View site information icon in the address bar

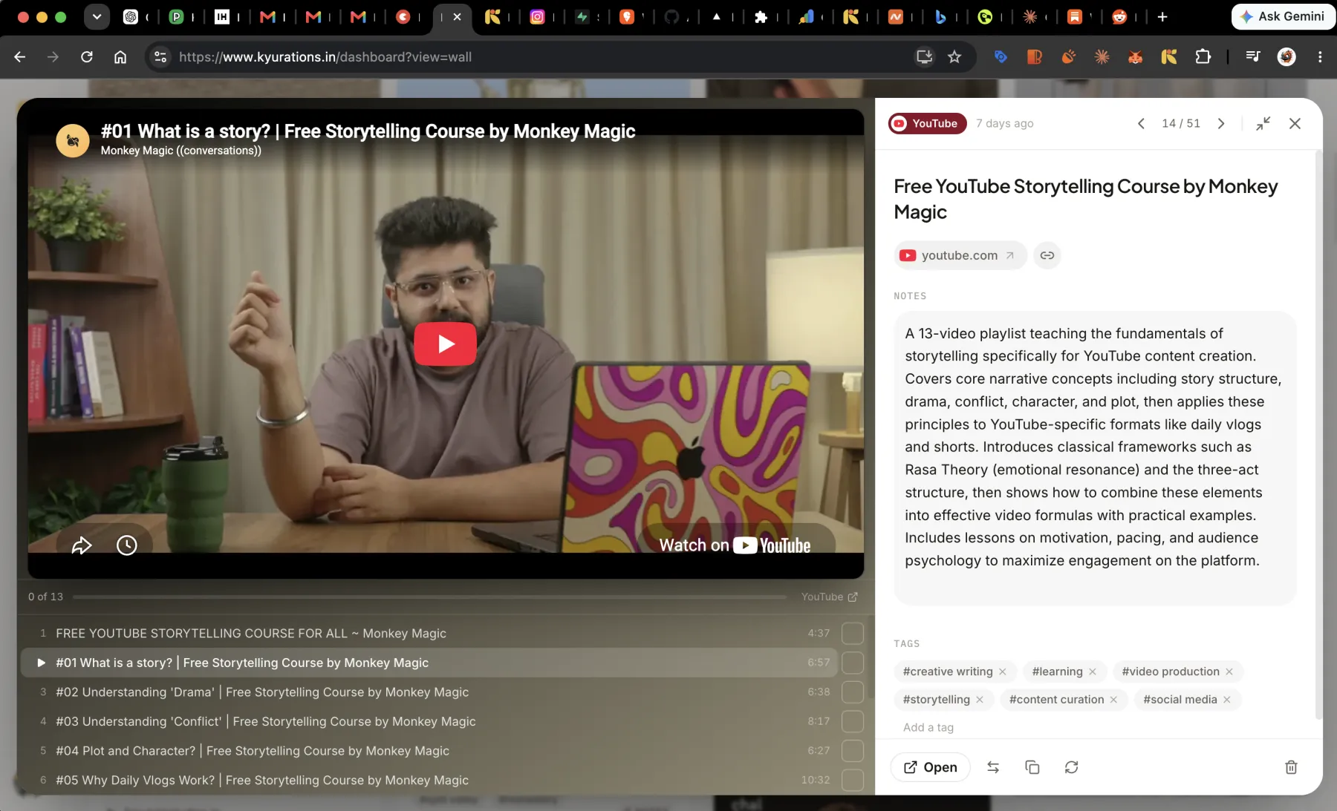(160, 56)
